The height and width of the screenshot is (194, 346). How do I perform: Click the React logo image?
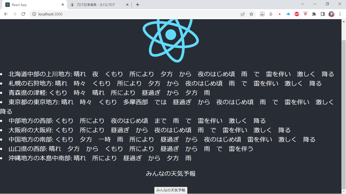pos(171,40)
